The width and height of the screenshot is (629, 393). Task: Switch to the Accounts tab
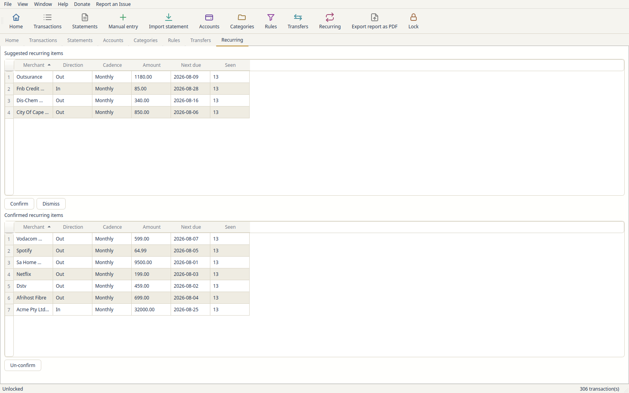point(113,40)
